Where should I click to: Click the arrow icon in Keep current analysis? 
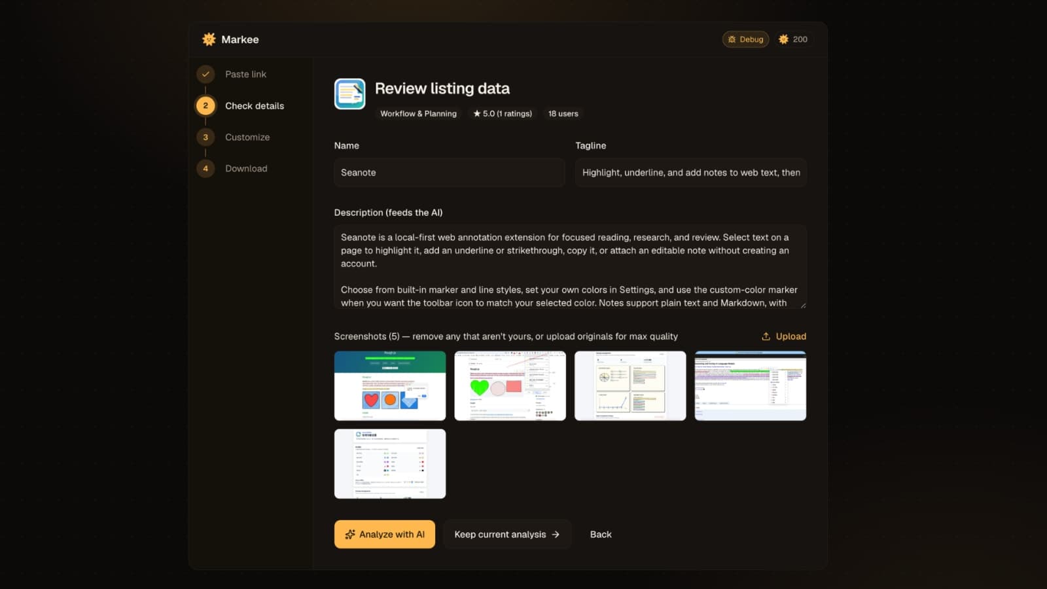pyautogui.click(x=556, y=534)
